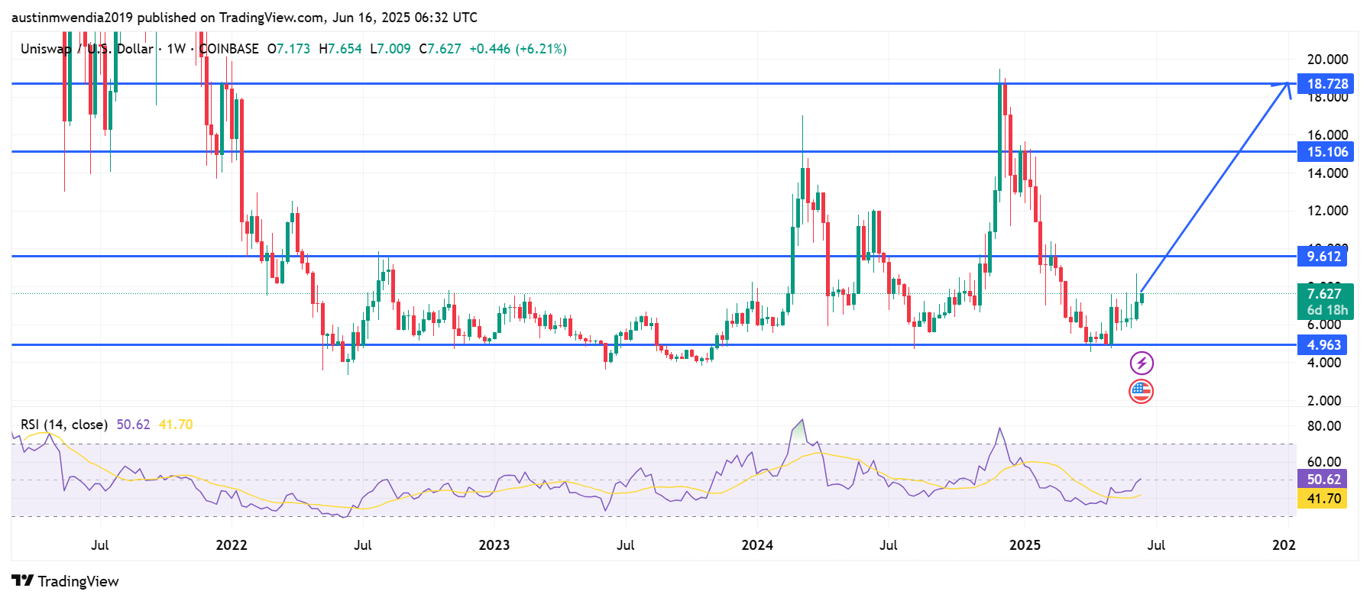Viewport: 1370px width, 601px height.
Task: Click the 2022 label on time axis
Action: point(232,545)
